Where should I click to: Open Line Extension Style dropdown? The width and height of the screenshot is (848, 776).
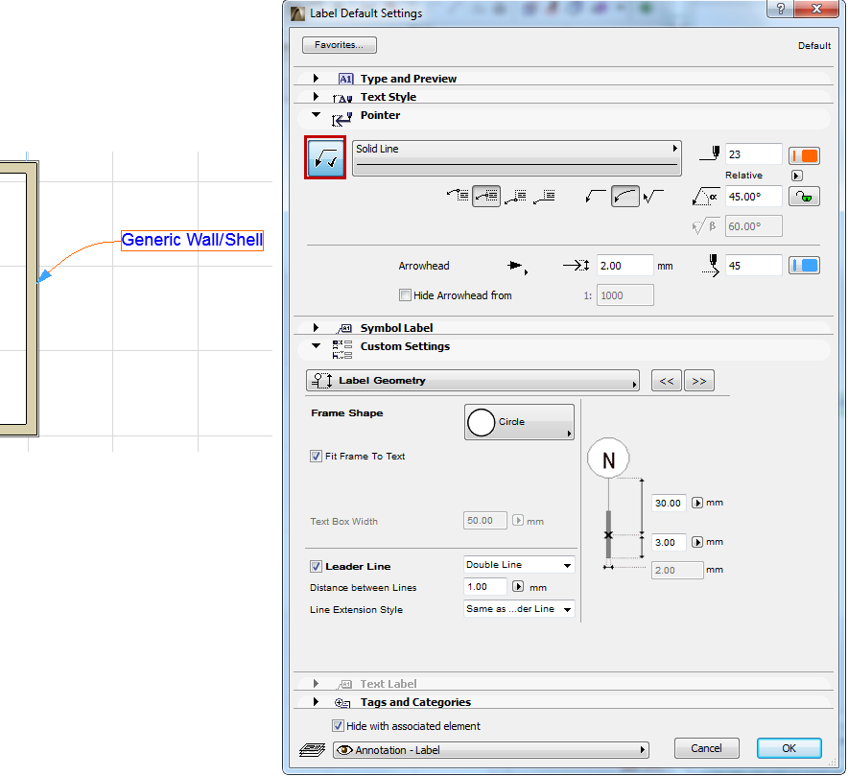click(x=519, y=609)
